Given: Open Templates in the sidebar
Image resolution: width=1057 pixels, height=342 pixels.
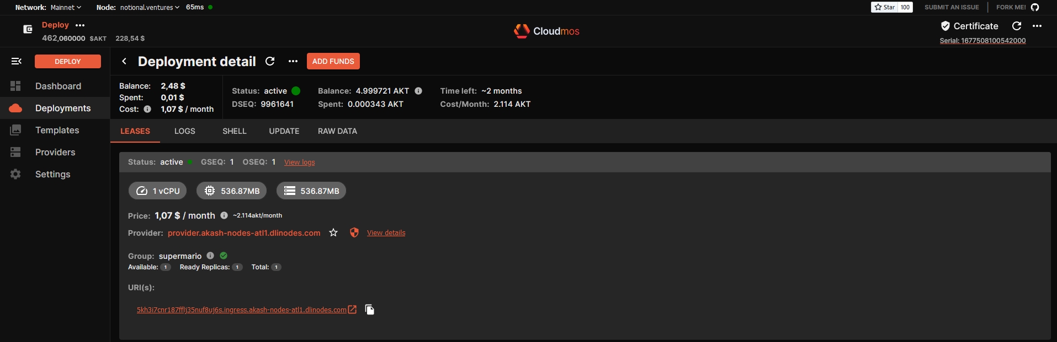Looking at the screenshot, I should click(55, 130).
